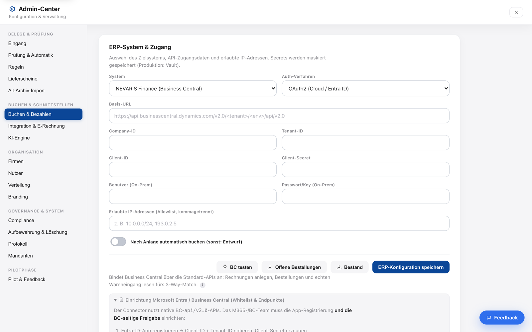
Task: Focus the Basis-URL input field
Action: (279, 116)
